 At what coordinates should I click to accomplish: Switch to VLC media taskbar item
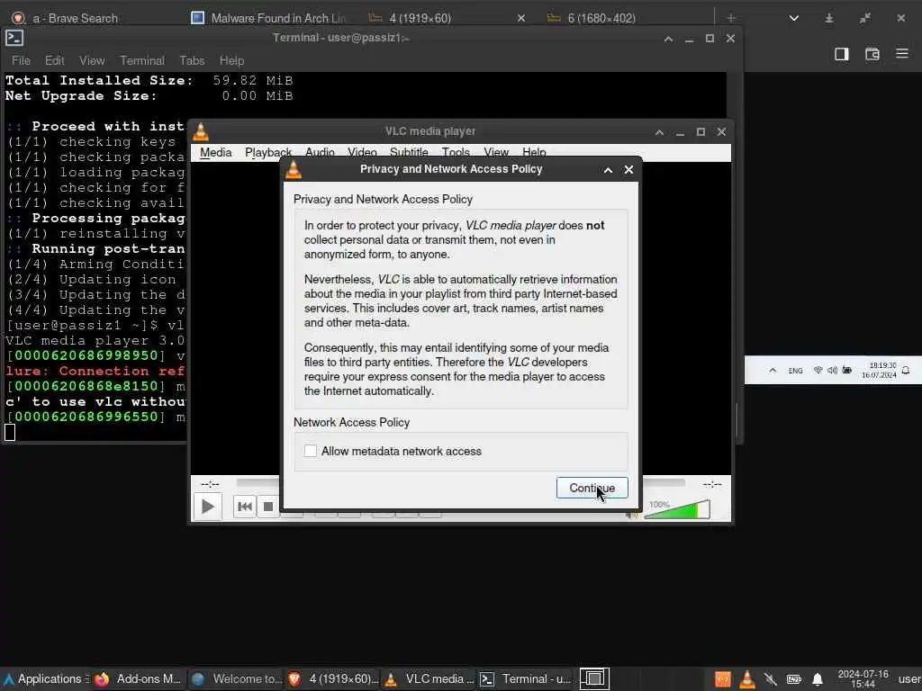tap(429, 678)
